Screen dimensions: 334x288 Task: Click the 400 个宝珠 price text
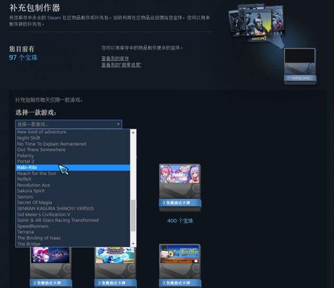coord(180,220)
